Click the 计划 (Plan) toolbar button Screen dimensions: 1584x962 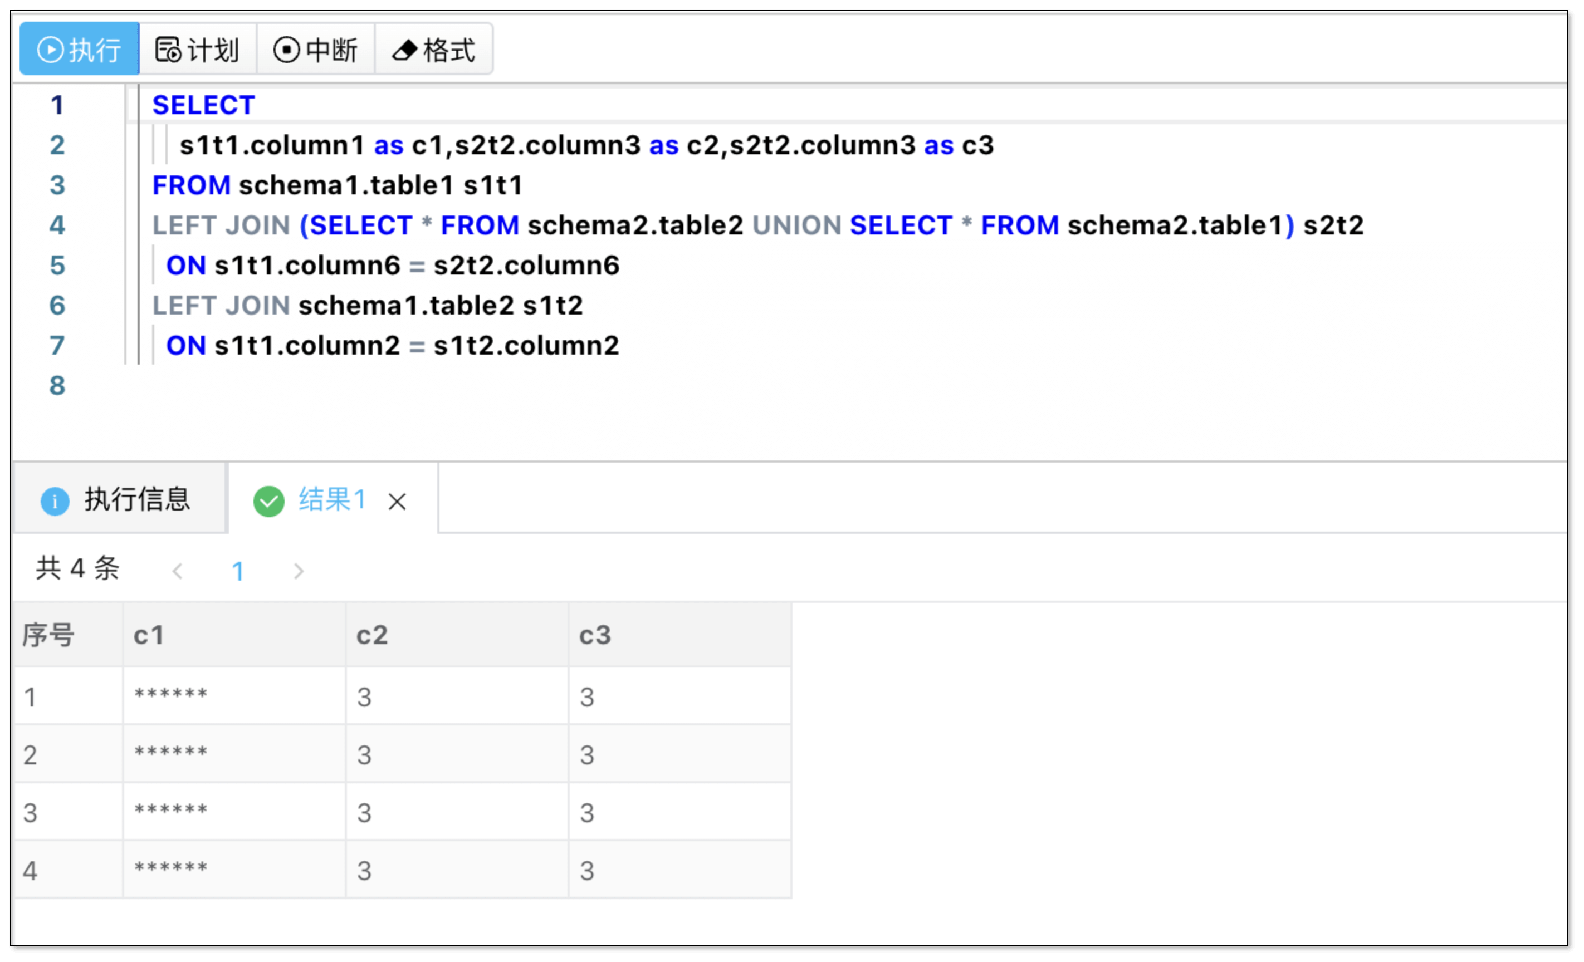(x=197, y=50)
